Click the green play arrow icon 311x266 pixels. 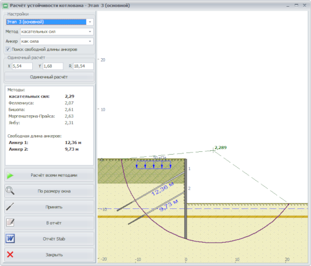[10, 175]
